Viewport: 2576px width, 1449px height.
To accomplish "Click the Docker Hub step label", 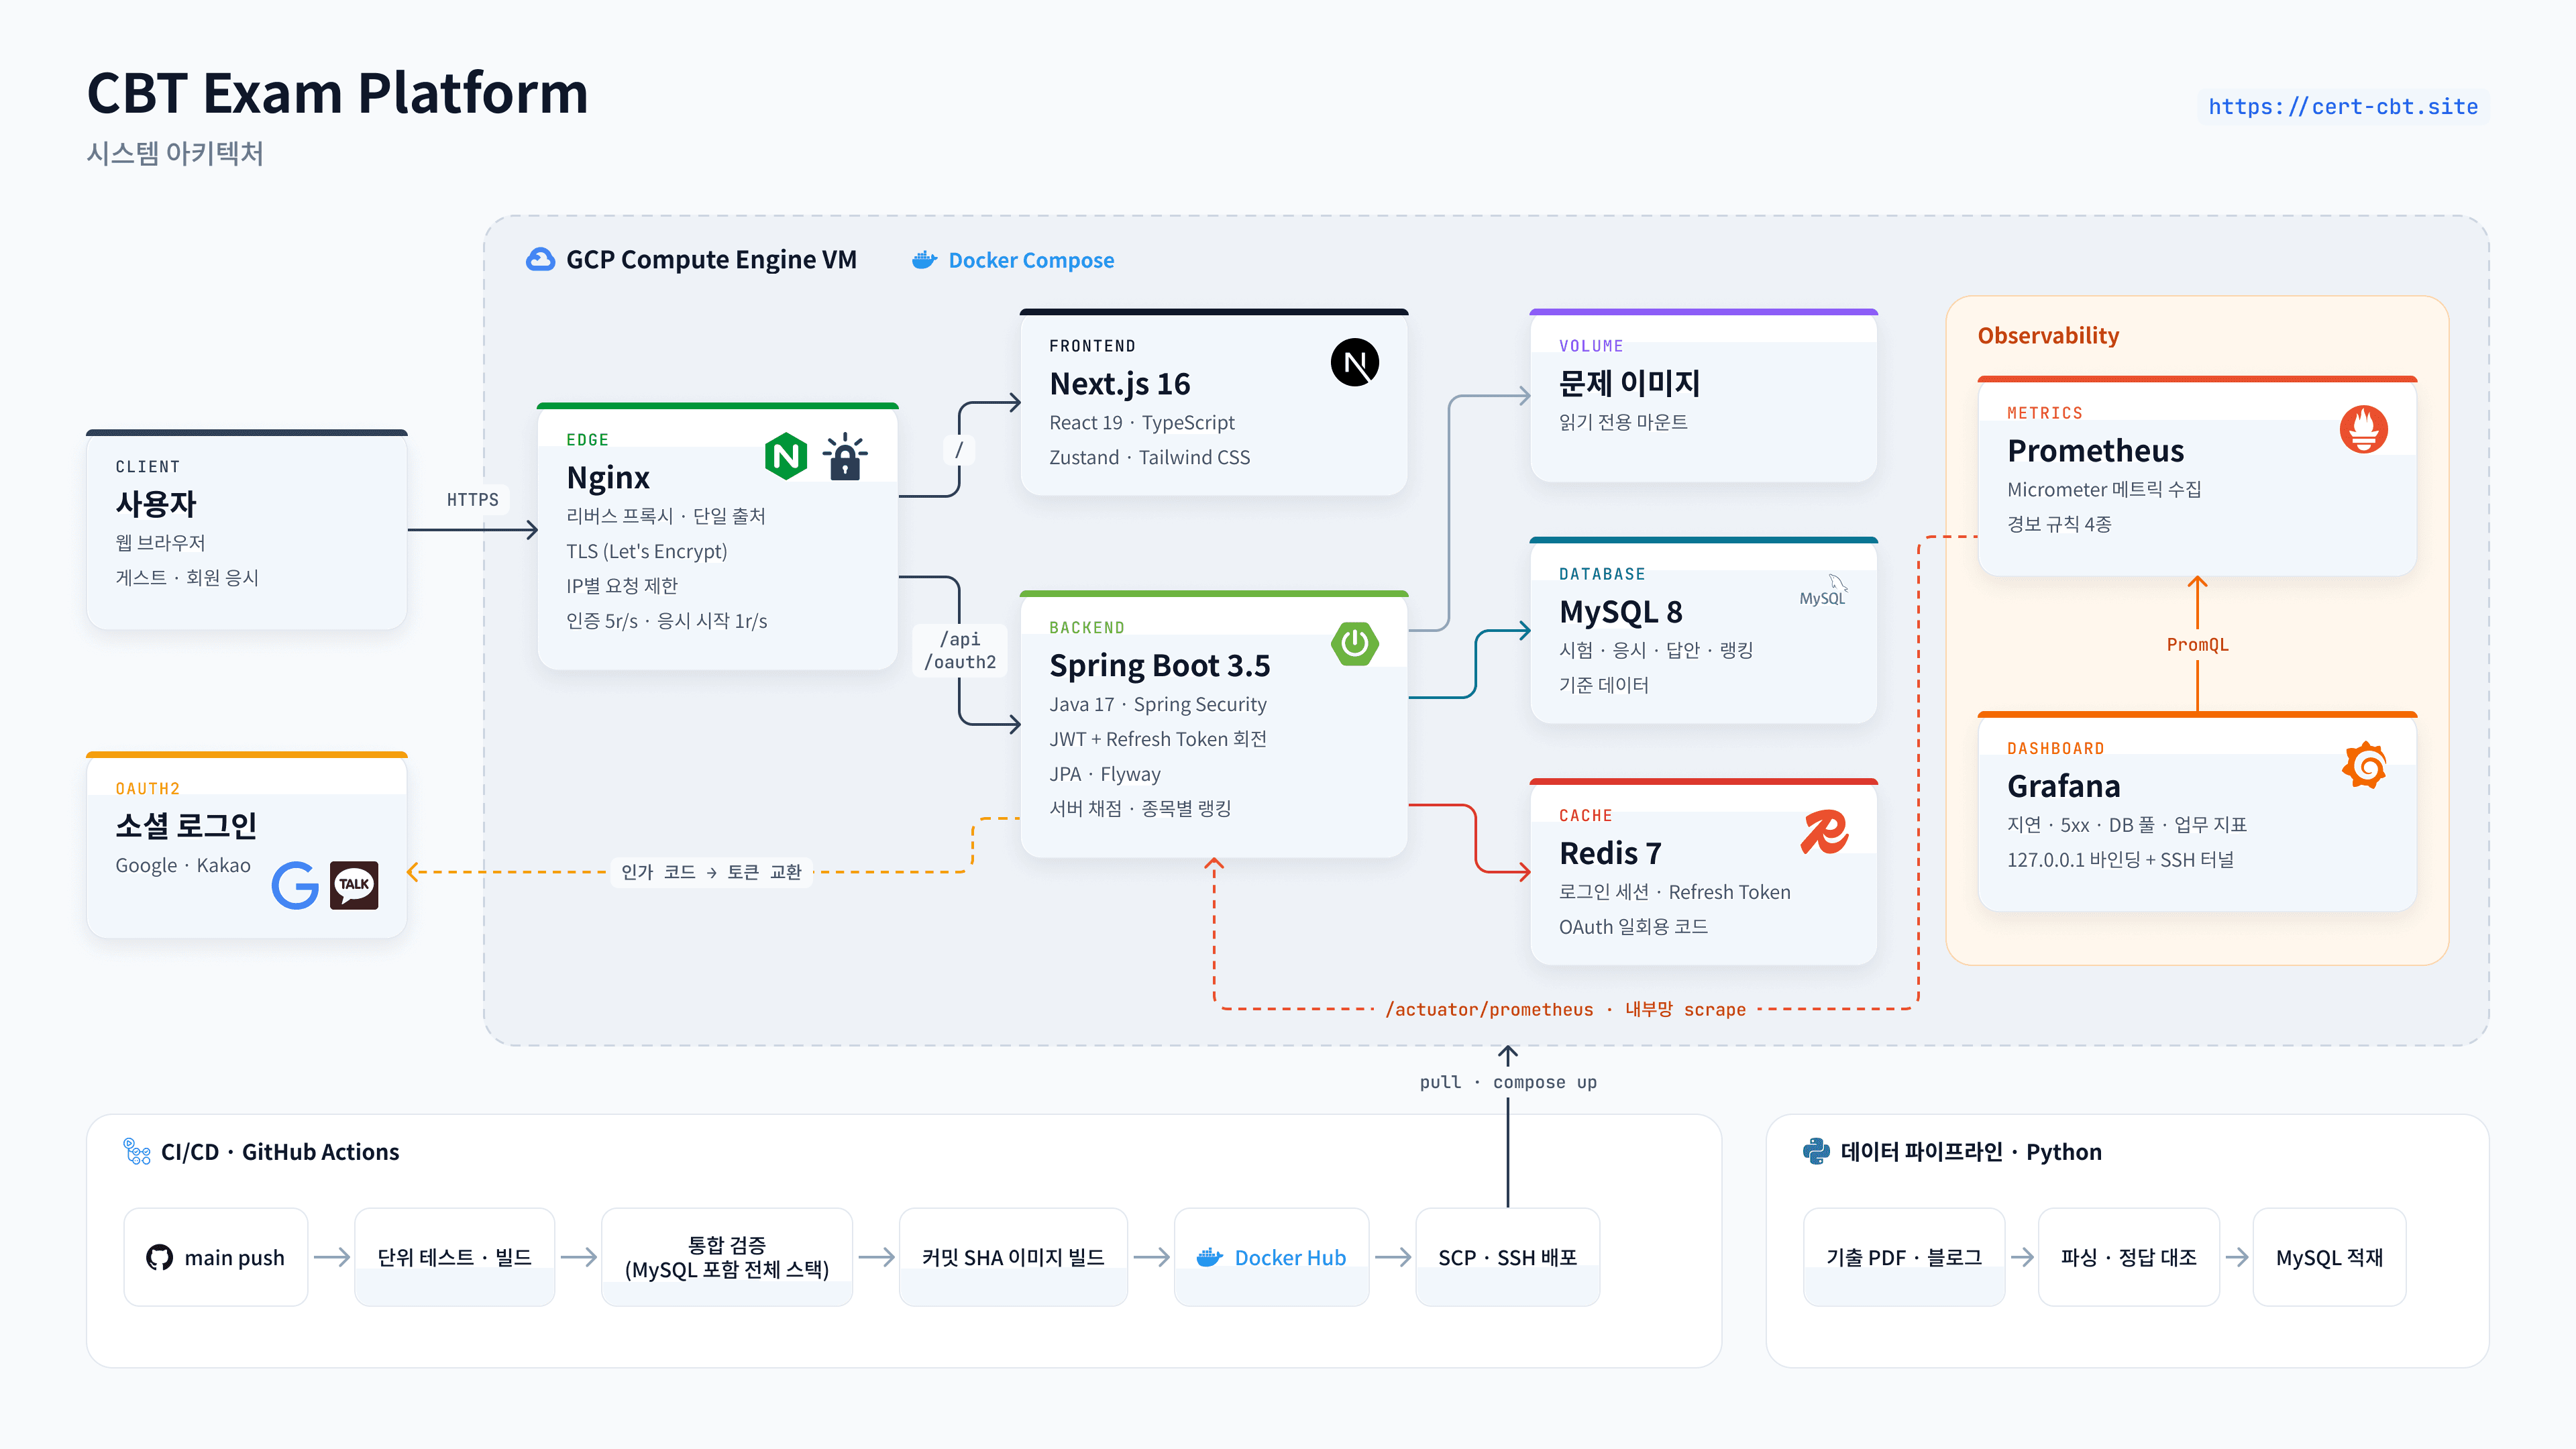I will point(1290,1257).
